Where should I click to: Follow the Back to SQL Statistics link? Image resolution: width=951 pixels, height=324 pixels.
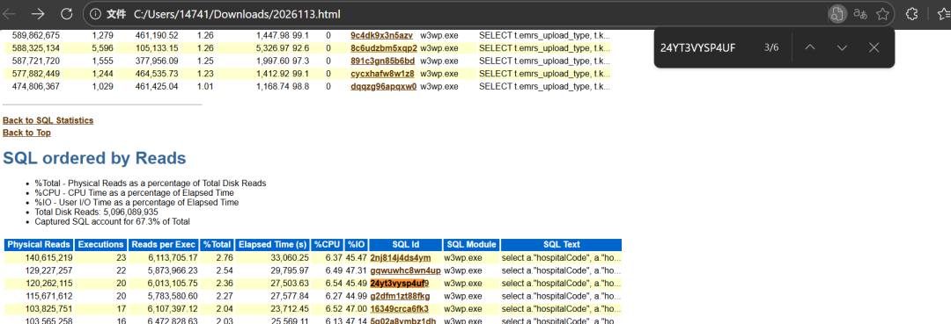(x=48, y=120)
